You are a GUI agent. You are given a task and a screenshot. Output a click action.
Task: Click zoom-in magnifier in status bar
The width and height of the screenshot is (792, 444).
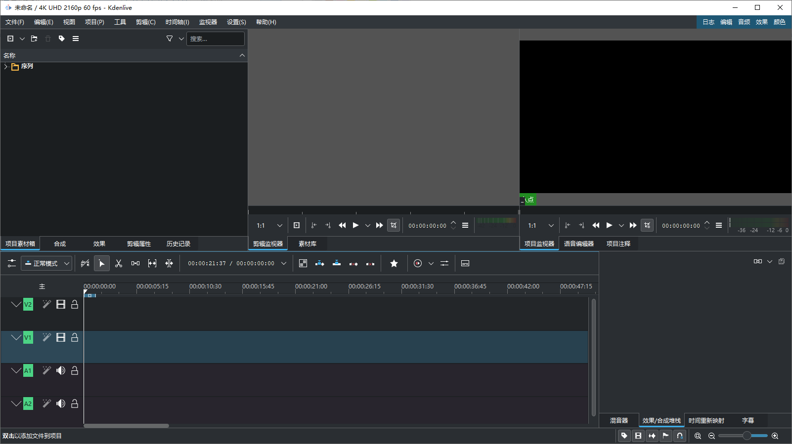[x=775, y=436]
